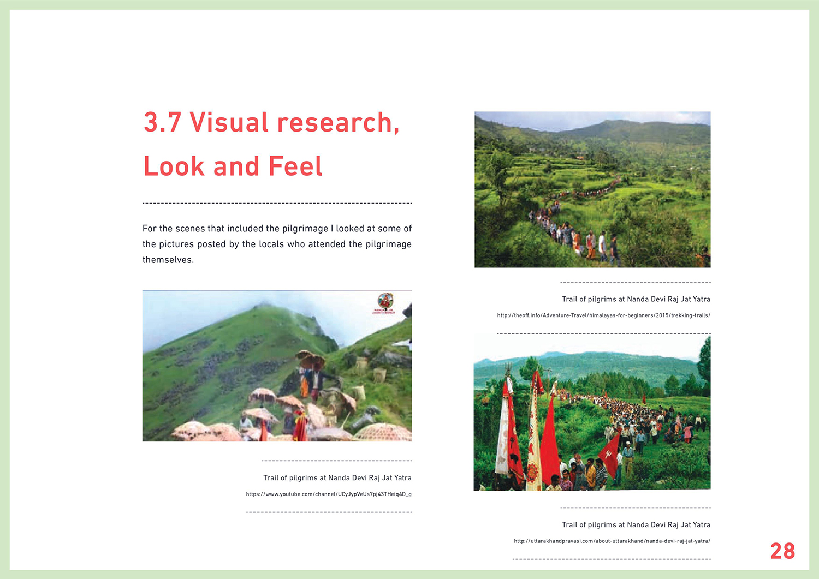Image resolution: width=819 pixels, height=579 pixels.
Task: Open the uttarakhandpravasi.com source link
Action: (x=612, y=541)
